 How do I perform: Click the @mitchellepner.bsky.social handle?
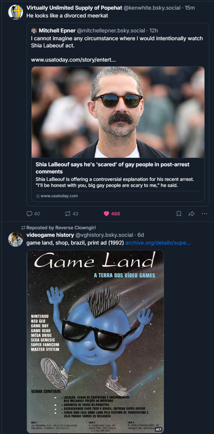point(111,31)
